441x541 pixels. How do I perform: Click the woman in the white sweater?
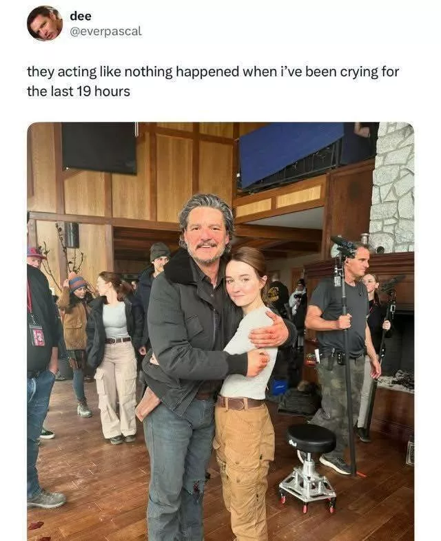point(248,344)
